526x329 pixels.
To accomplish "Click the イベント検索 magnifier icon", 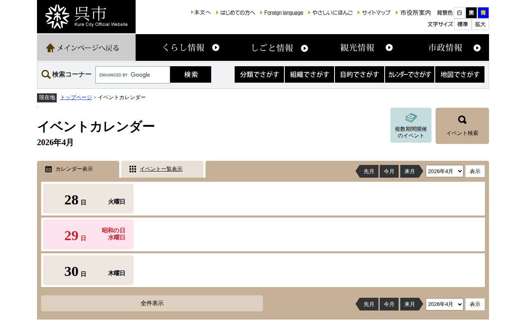I will [462, 120].
